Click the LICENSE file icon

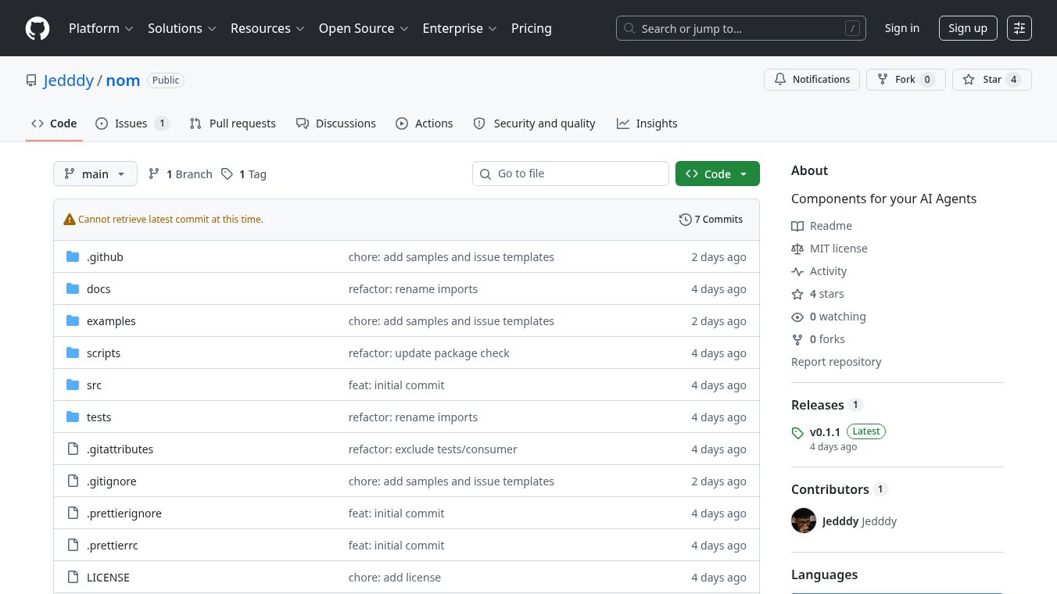coord(73,578)
